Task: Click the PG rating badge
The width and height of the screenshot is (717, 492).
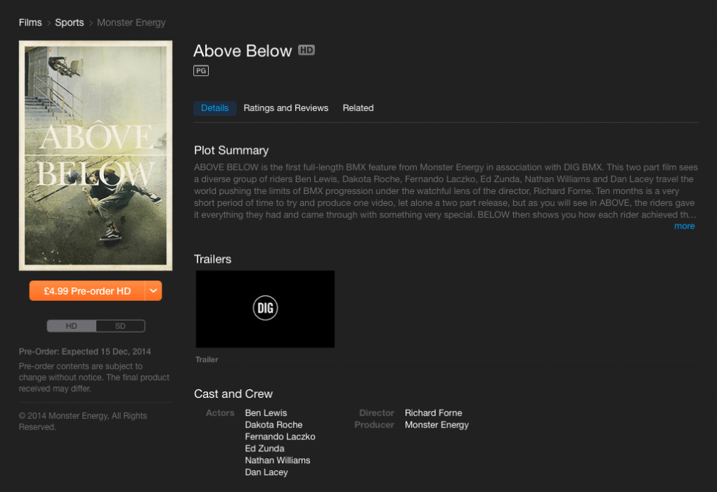Action: (x=201, y=71)
